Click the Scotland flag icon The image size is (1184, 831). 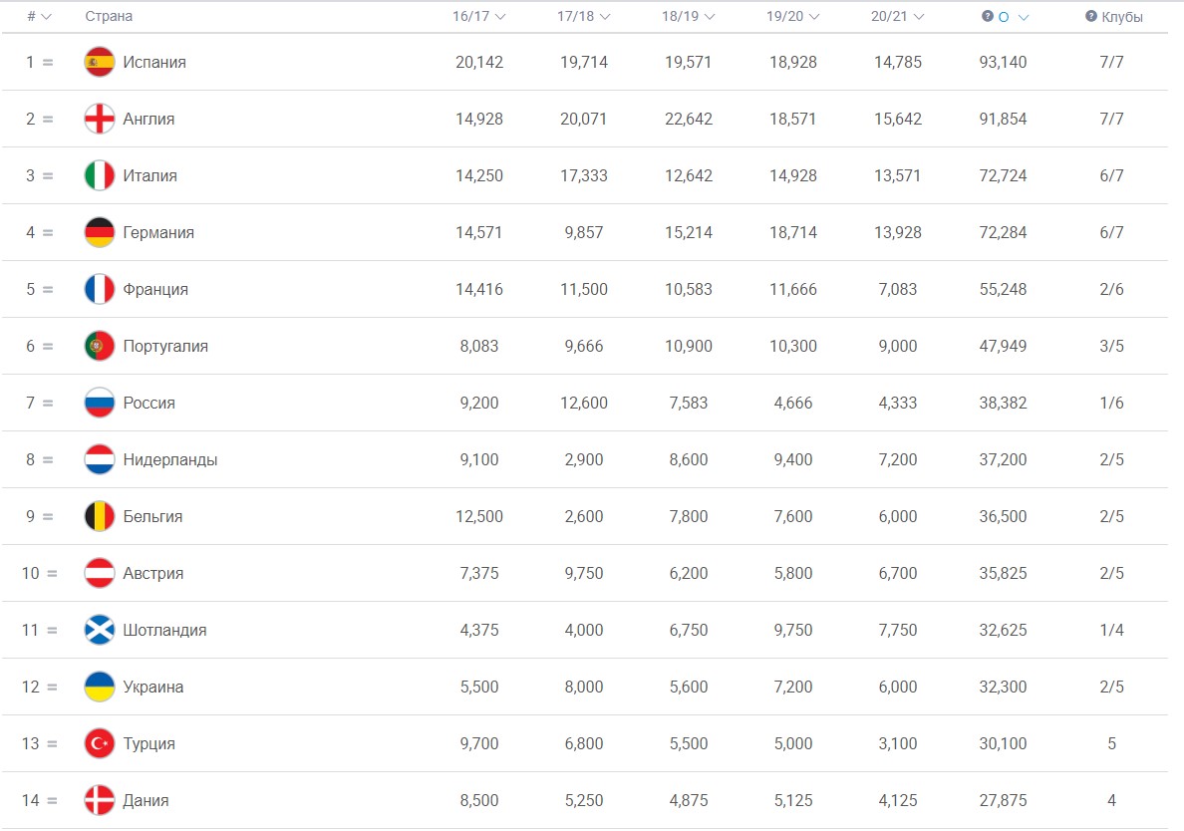[x=100, y=630]
